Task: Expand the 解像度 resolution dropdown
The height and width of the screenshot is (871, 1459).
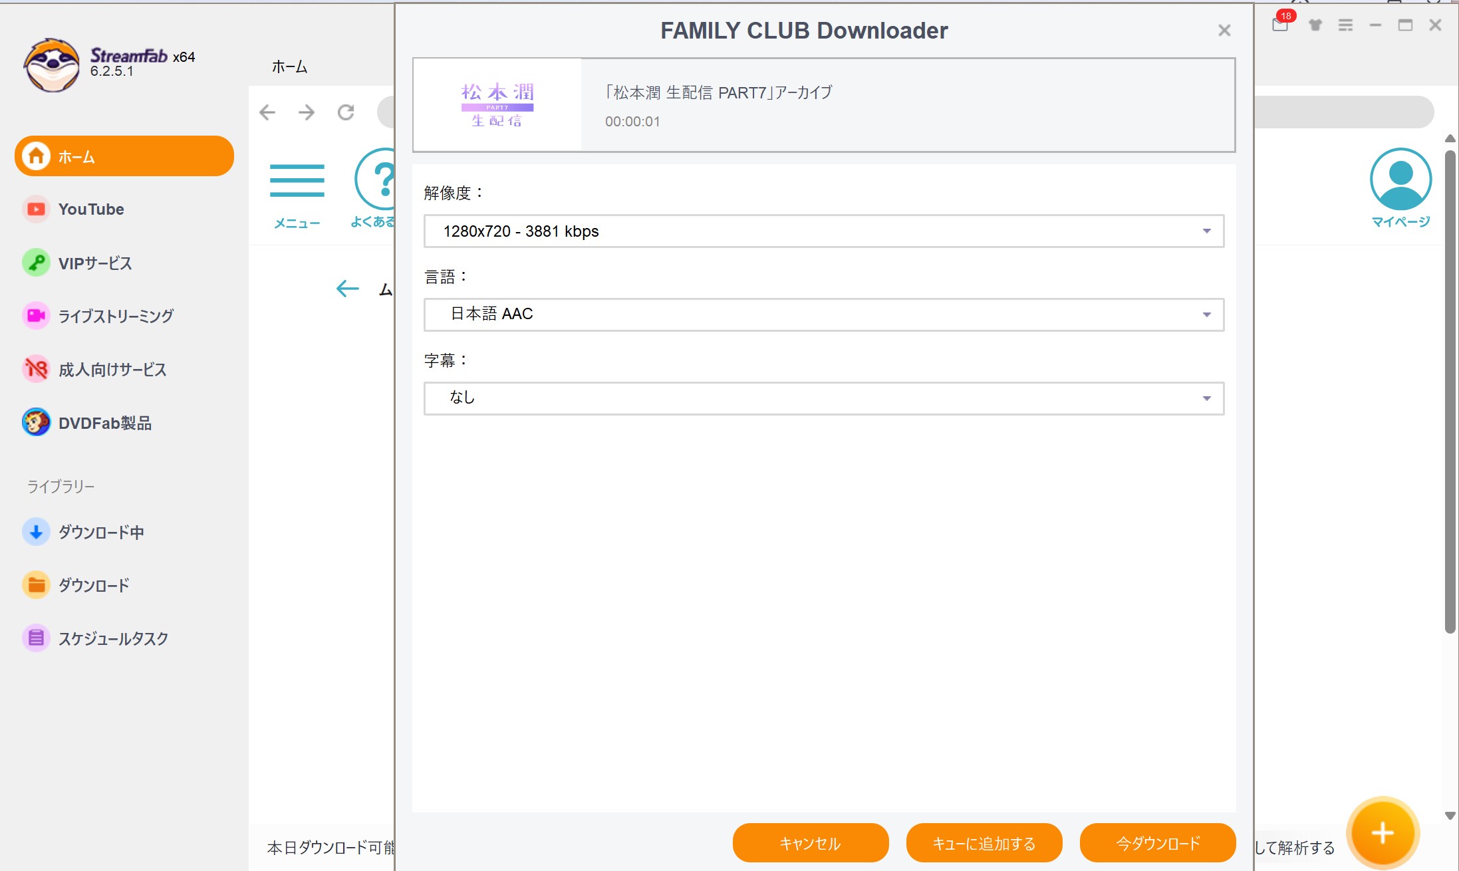Action: (x=824, y=231)
